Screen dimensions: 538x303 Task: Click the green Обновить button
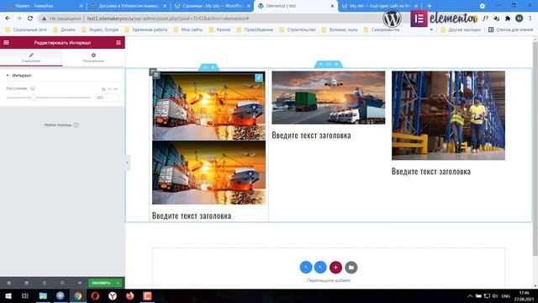click(101, 283)
